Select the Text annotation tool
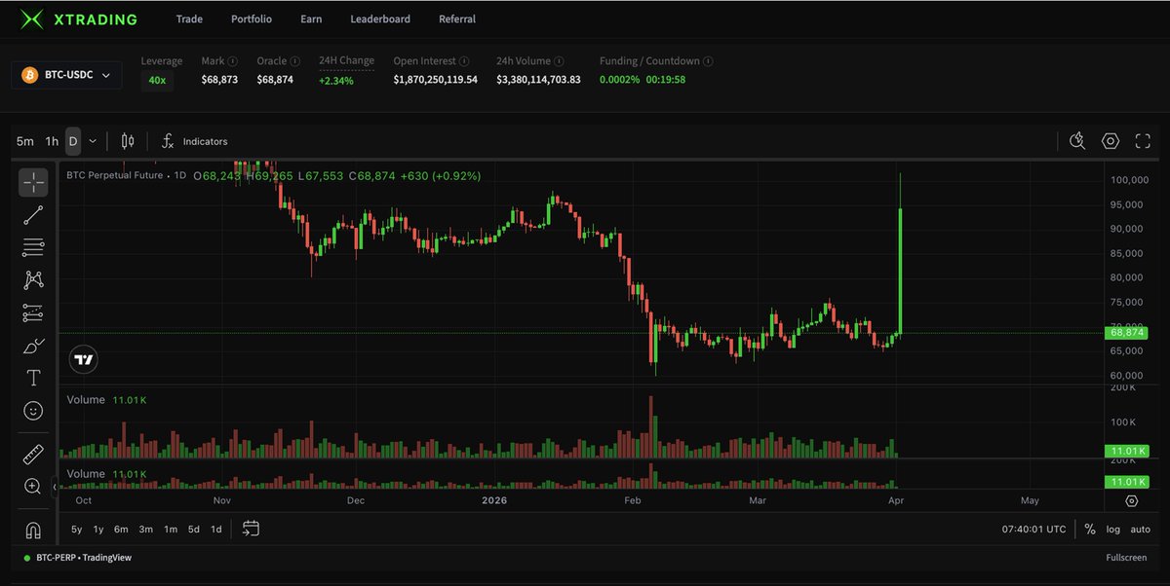The width and height of the screenshot is (1170, 586). point(33,377)
